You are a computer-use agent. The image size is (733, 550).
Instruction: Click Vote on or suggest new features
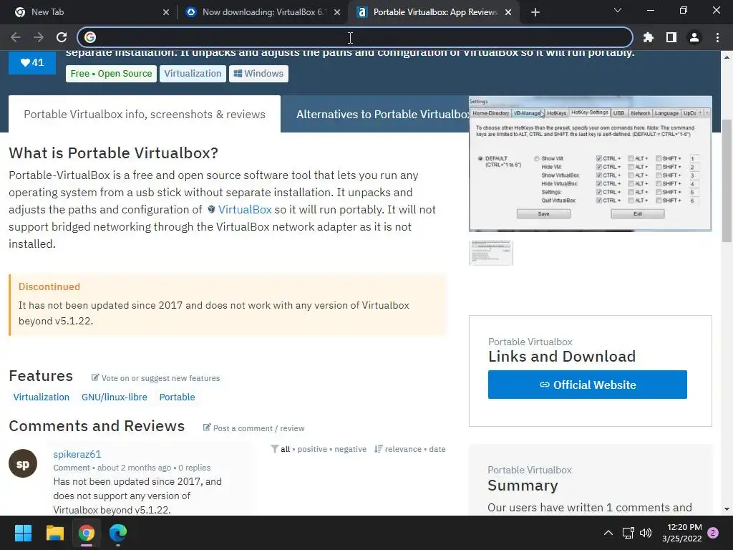[x=155, y=378]
